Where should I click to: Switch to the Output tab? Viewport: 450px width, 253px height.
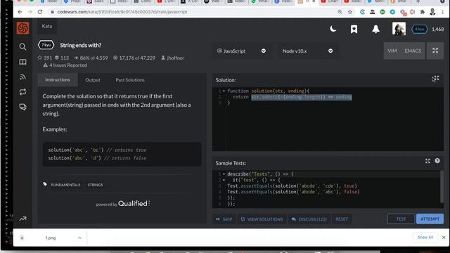[x=93, y=80]
